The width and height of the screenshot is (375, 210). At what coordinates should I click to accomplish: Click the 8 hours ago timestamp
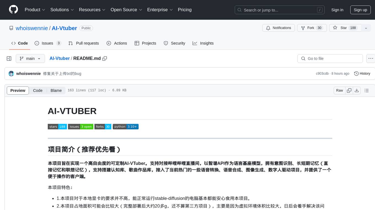click(x=340, y=74)
